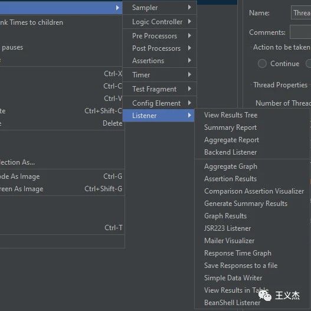Click the Comments text field

point(300,32)
